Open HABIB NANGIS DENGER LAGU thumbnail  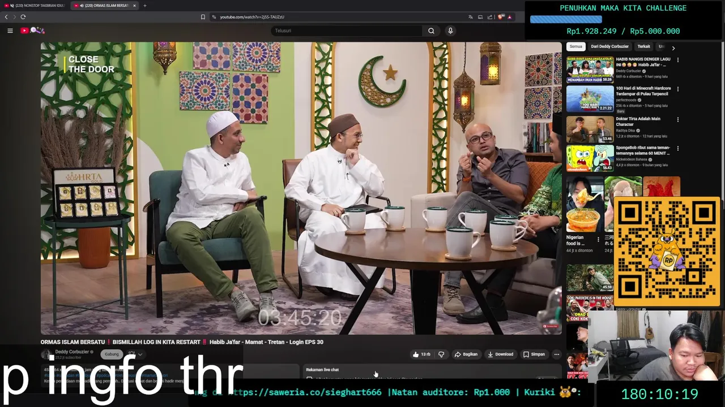point(590,70)
